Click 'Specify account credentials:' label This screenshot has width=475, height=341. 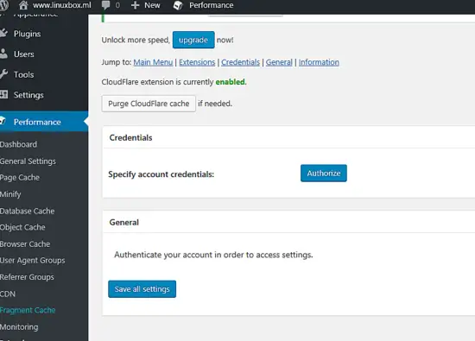click(161, 174)
